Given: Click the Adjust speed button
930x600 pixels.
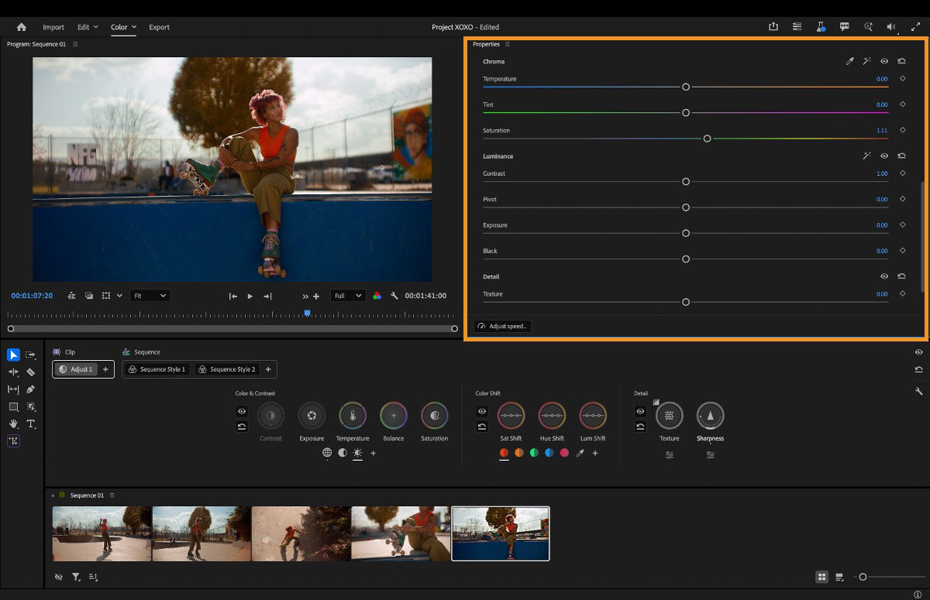Looking at the screenshot, I should click(x=502, y=326).
